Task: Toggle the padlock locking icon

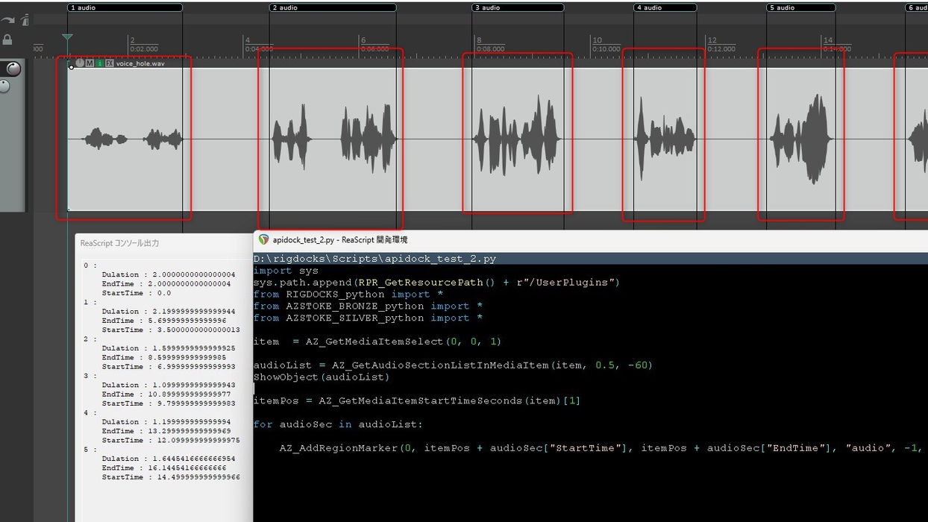Action: [x=7, y=40]
